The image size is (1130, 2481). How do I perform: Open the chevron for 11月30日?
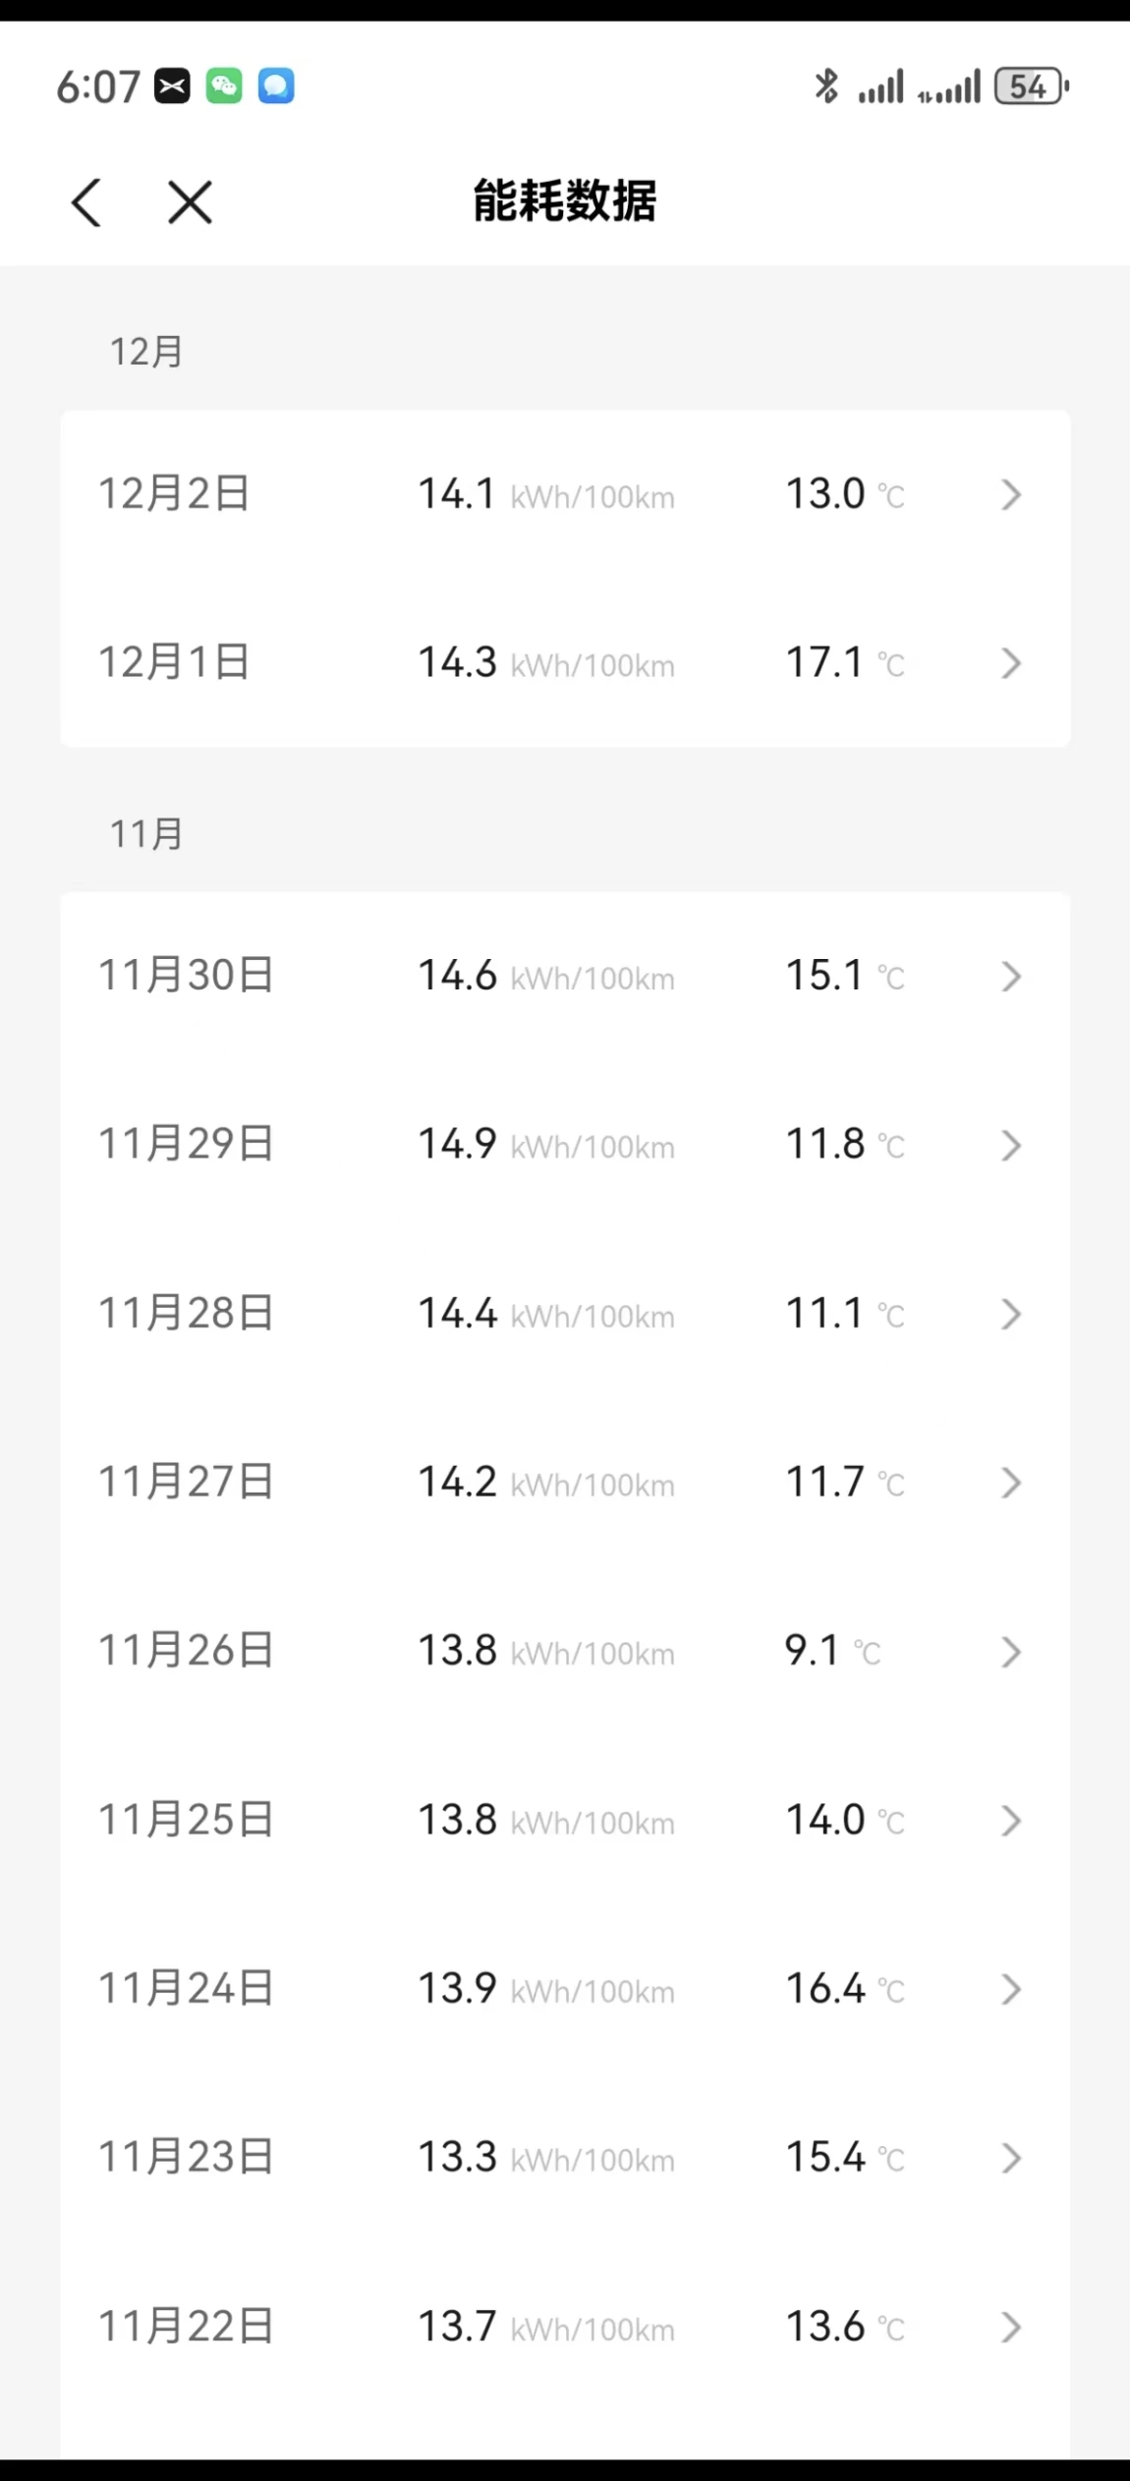[1011, 976]
